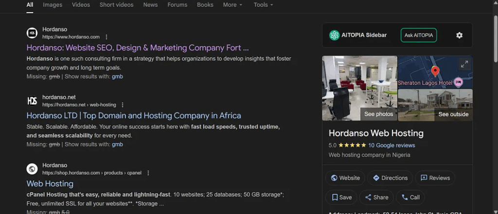Viewport: 498px width, 214px height.
Task: Open AITOPIA sidebar settings gear
Action: coord(459,35)
